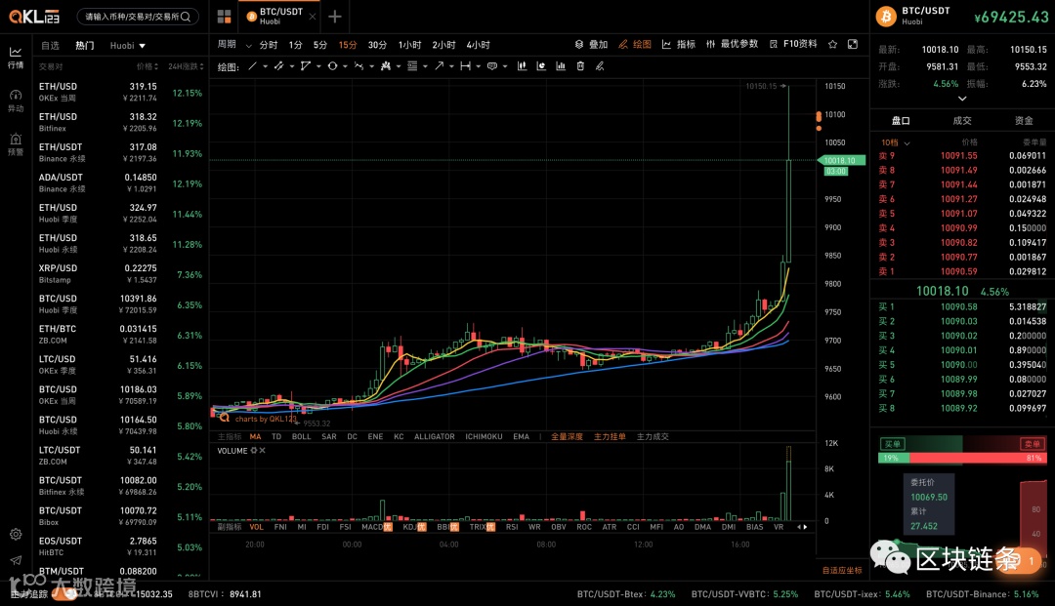
Task: Open the circle tool dropdown arrow
Action: click(345, 66)
